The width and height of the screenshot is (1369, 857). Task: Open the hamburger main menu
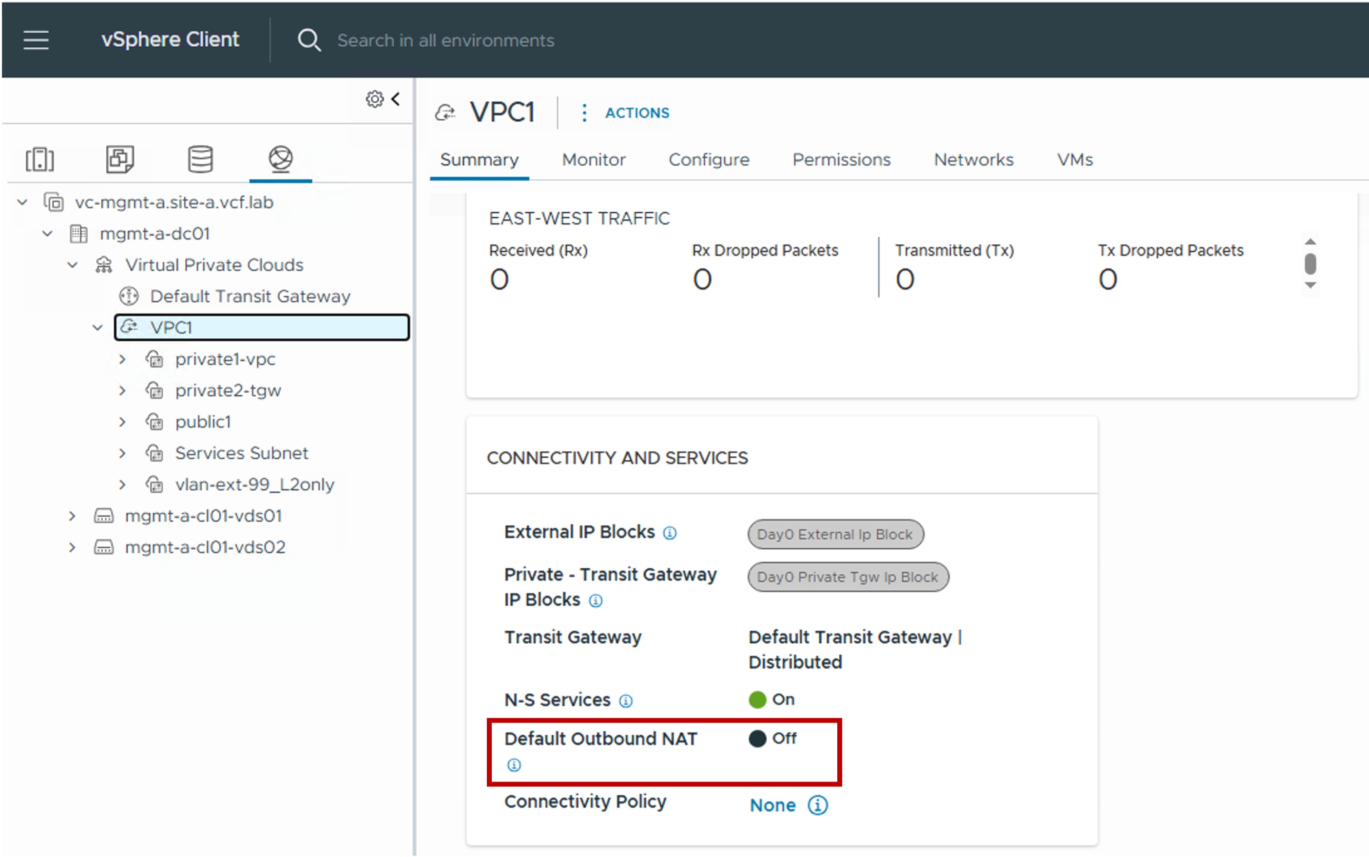[36, 39]
